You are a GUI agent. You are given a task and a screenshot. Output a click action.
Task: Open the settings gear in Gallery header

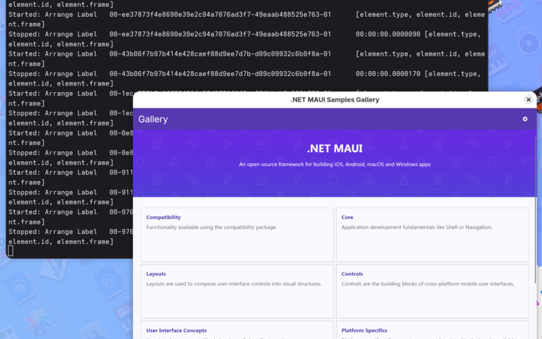(x=525, y=119)
